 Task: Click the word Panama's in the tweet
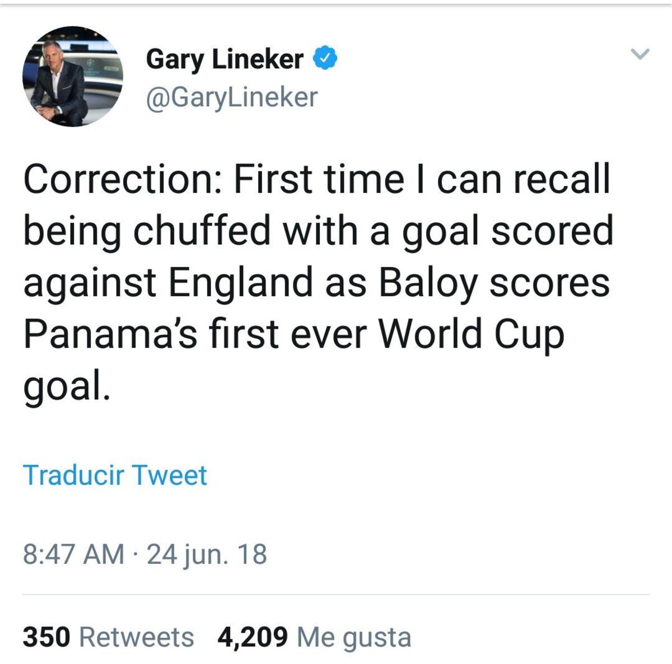pyautogui.click(x=110, y=334)
